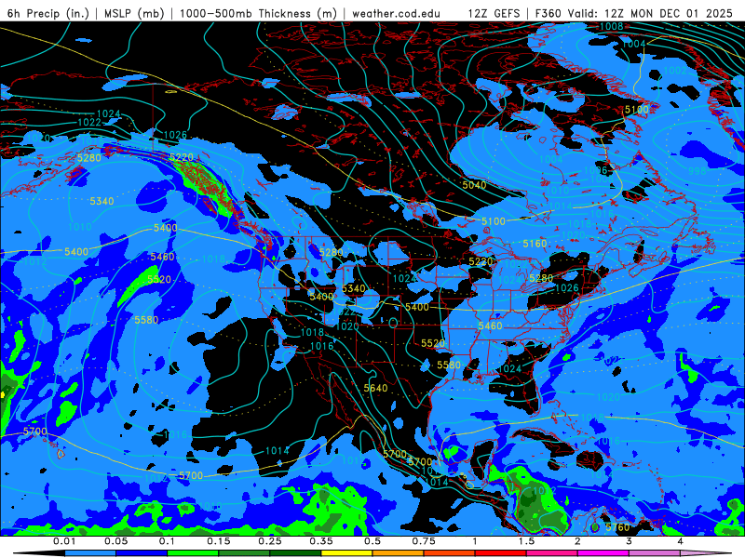Click the 1 inch red legend swatch
Screen dimensions: 745x558
coord(501,553)
